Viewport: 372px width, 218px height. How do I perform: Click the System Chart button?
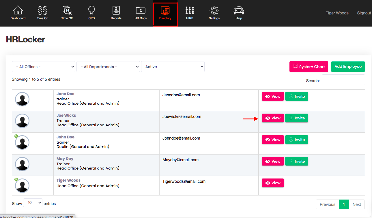[x=309, y=67]
